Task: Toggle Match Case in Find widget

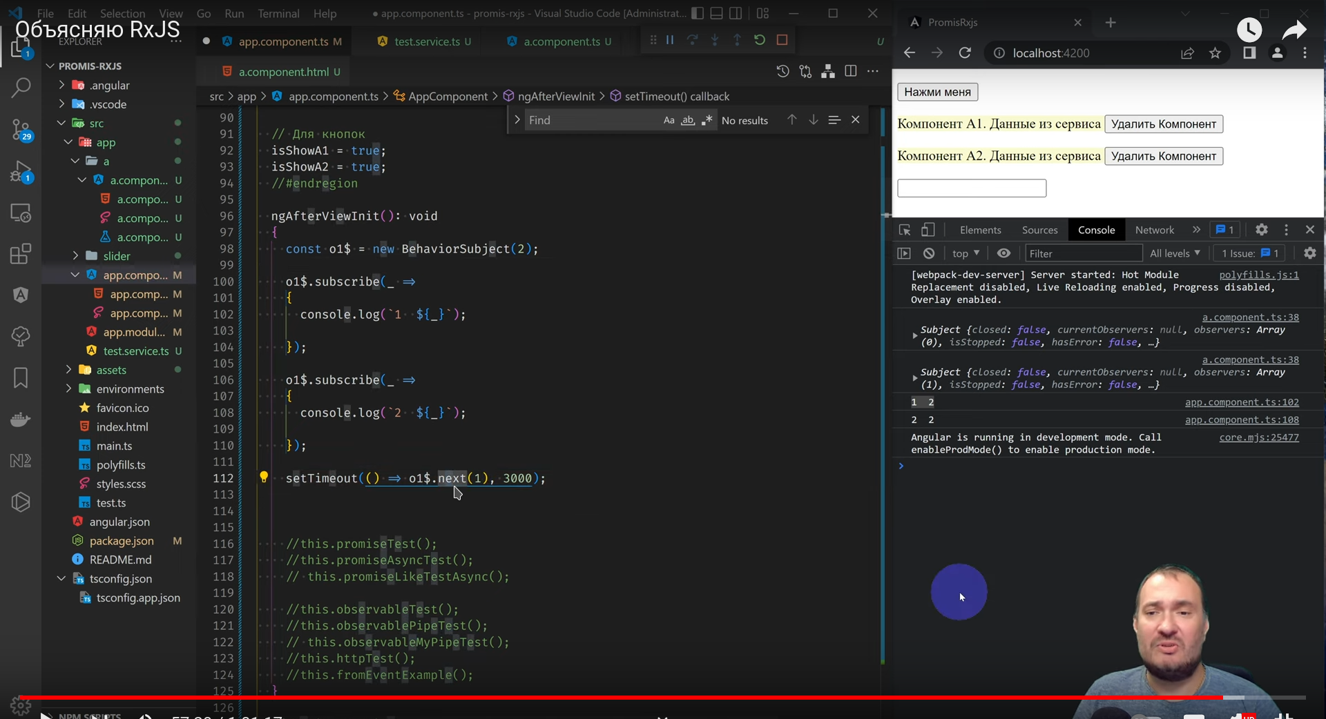Action: coord(669,120)
